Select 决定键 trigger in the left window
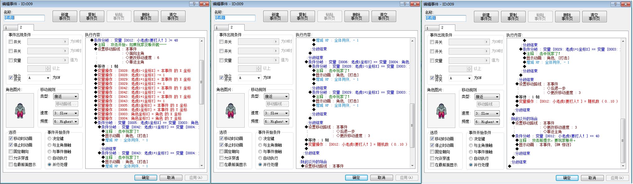Screen dimensions: 633x184 coord(49,138)
